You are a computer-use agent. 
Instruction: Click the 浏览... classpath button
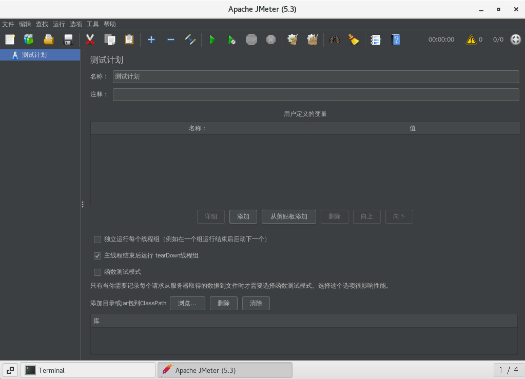point(188,303)
